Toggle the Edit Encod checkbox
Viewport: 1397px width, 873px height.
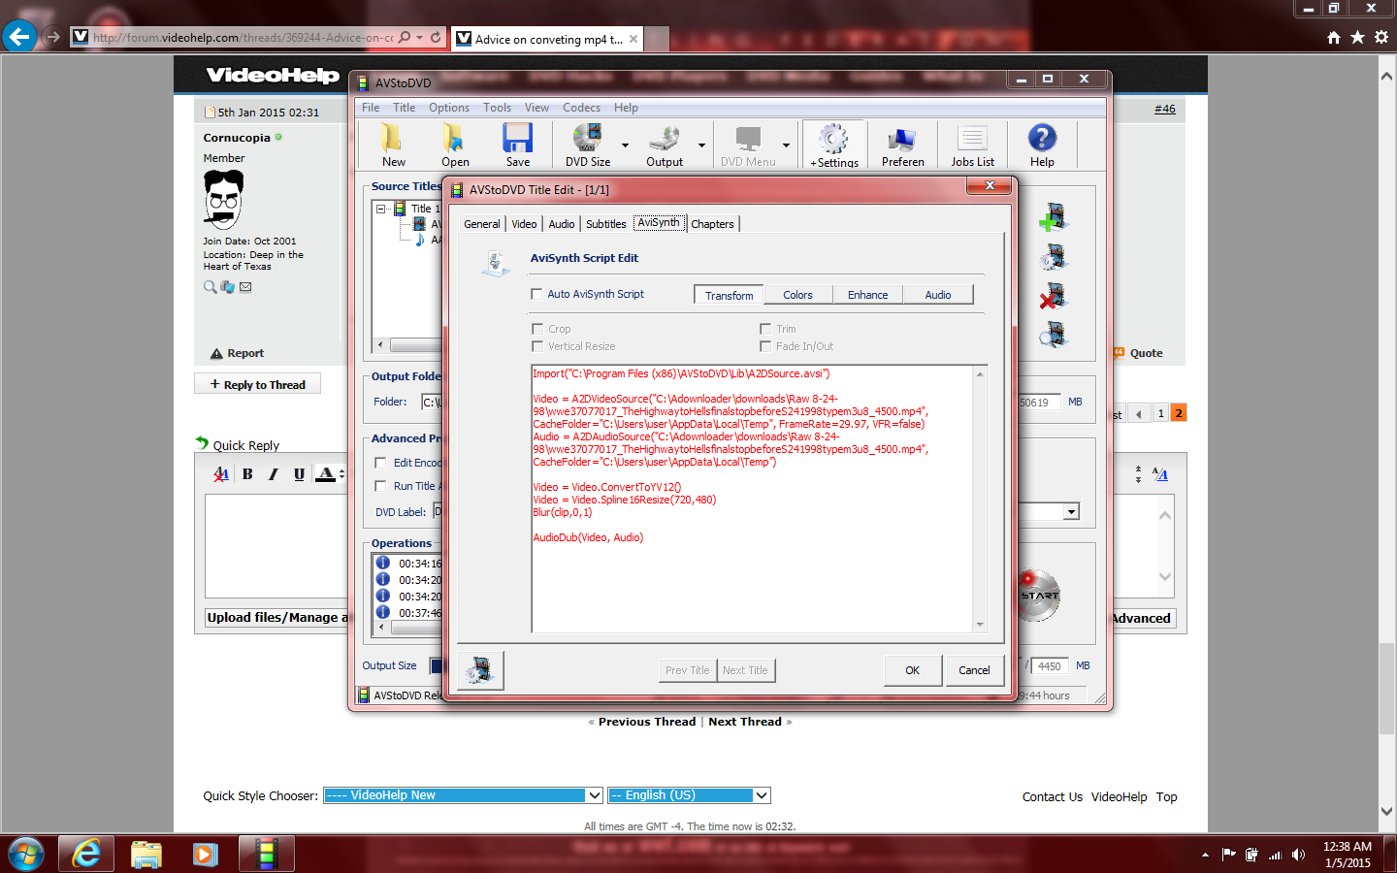point(380,463)
